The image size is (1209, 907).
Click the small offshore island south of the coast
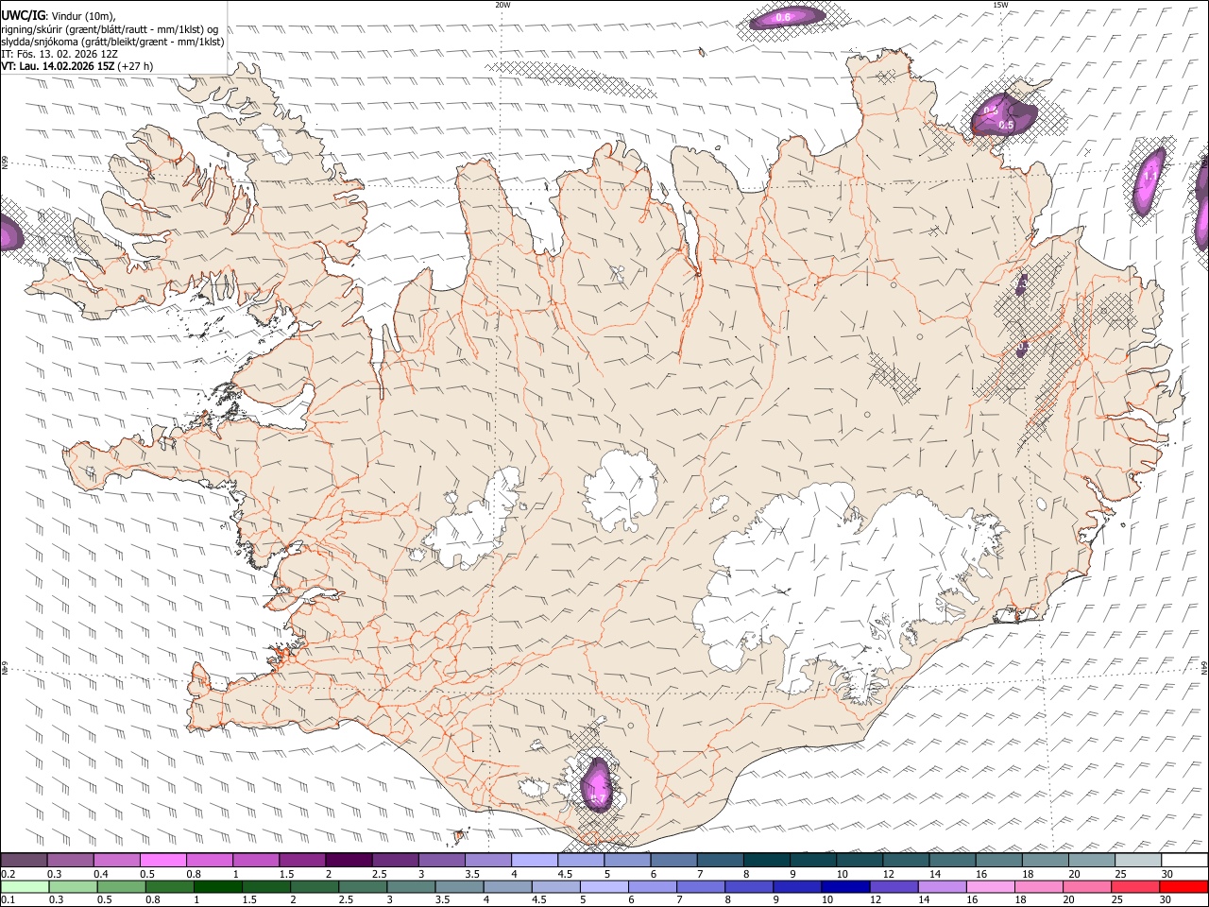pos(460,835)
